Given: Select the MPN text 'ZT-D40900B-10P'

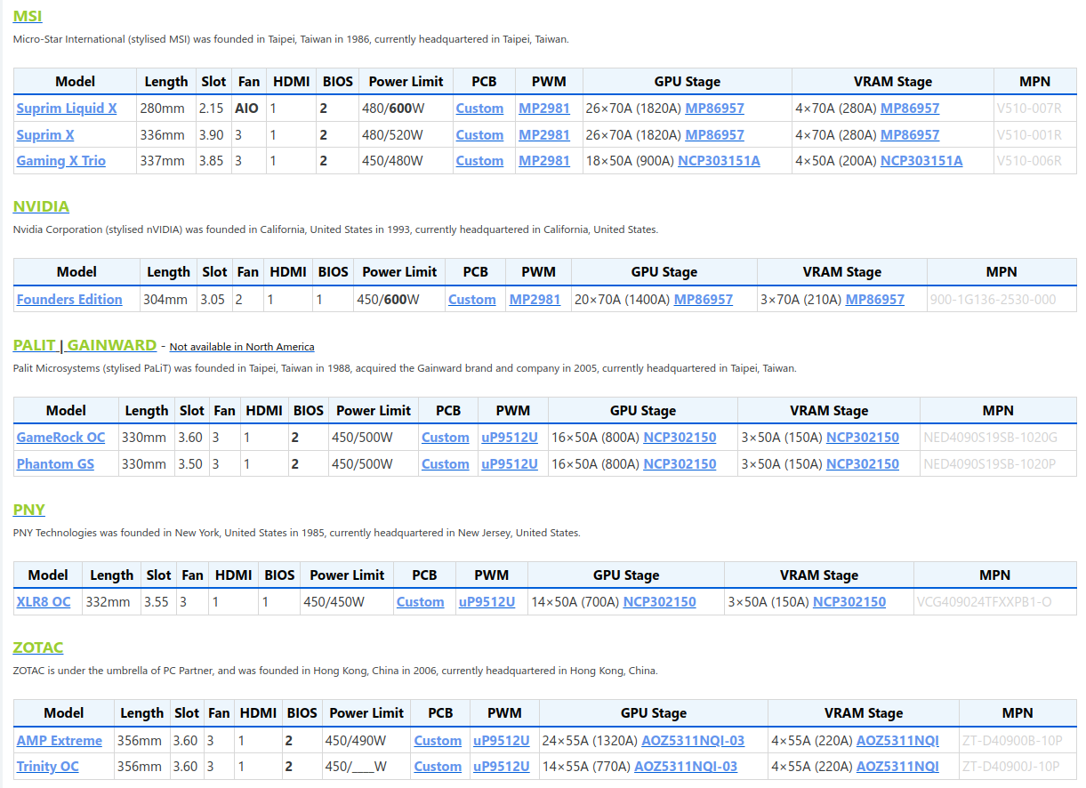Looking at the screenshot, I should (1012, 741).
